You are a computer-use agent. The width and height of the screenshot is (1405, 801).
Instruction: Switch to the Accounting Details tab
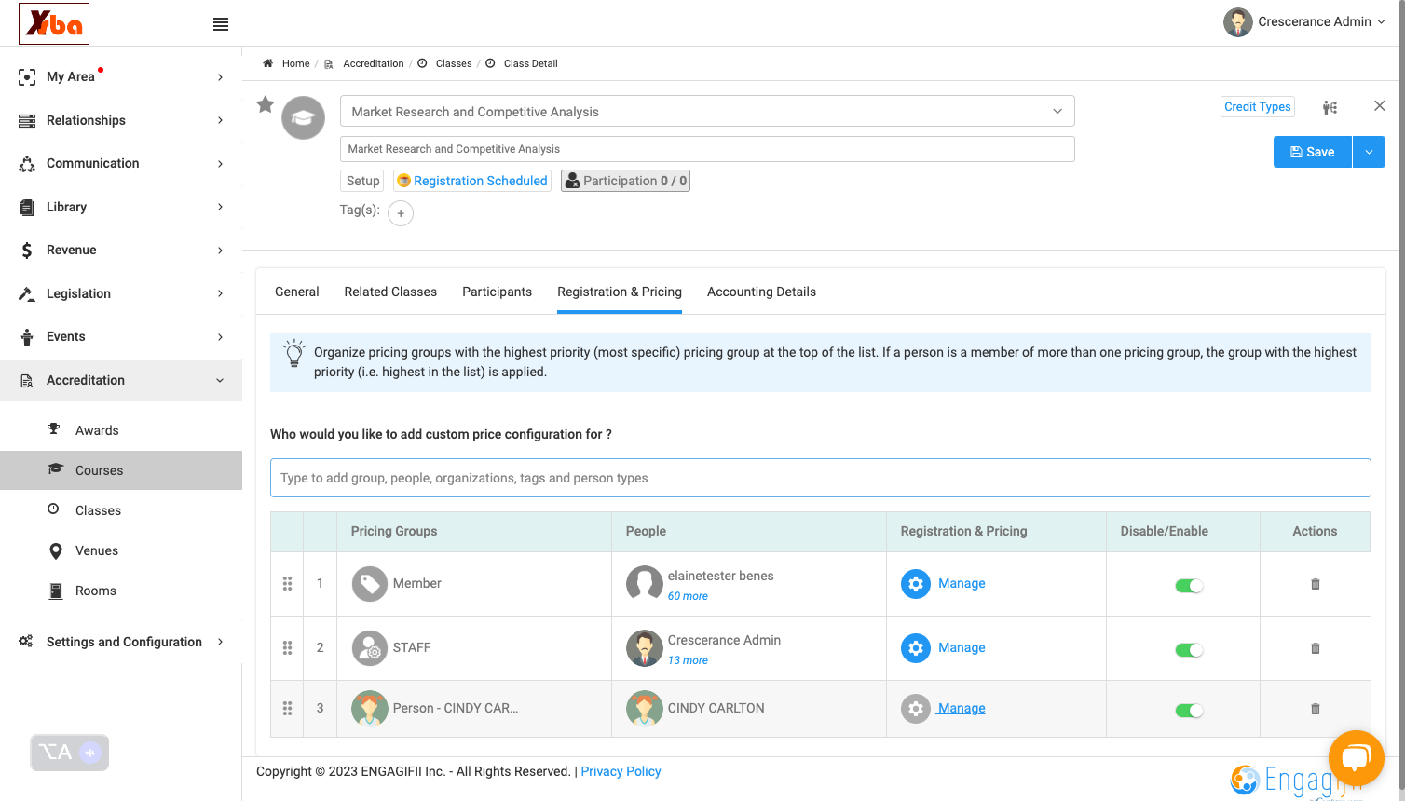click(x=761, y=292)
